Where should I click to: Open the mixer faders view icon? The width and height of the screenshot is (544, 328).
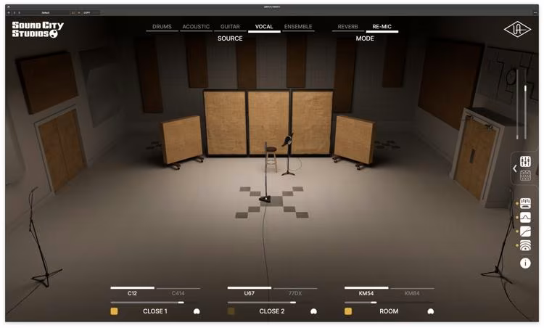click(x=525, y=161)
